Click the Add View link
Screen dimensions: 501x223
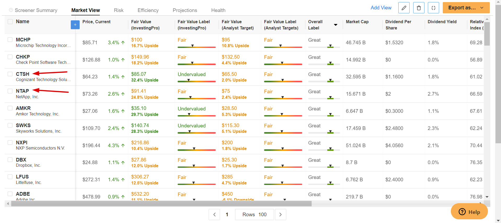coord(381,8)
